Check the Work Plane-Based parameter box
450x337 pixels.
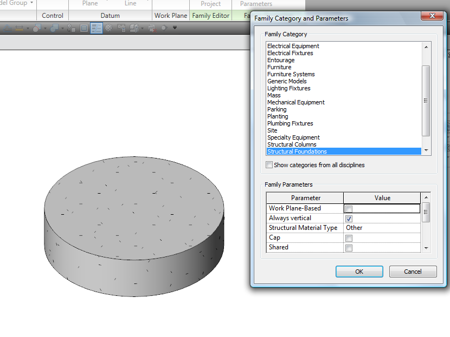(349, 209)
